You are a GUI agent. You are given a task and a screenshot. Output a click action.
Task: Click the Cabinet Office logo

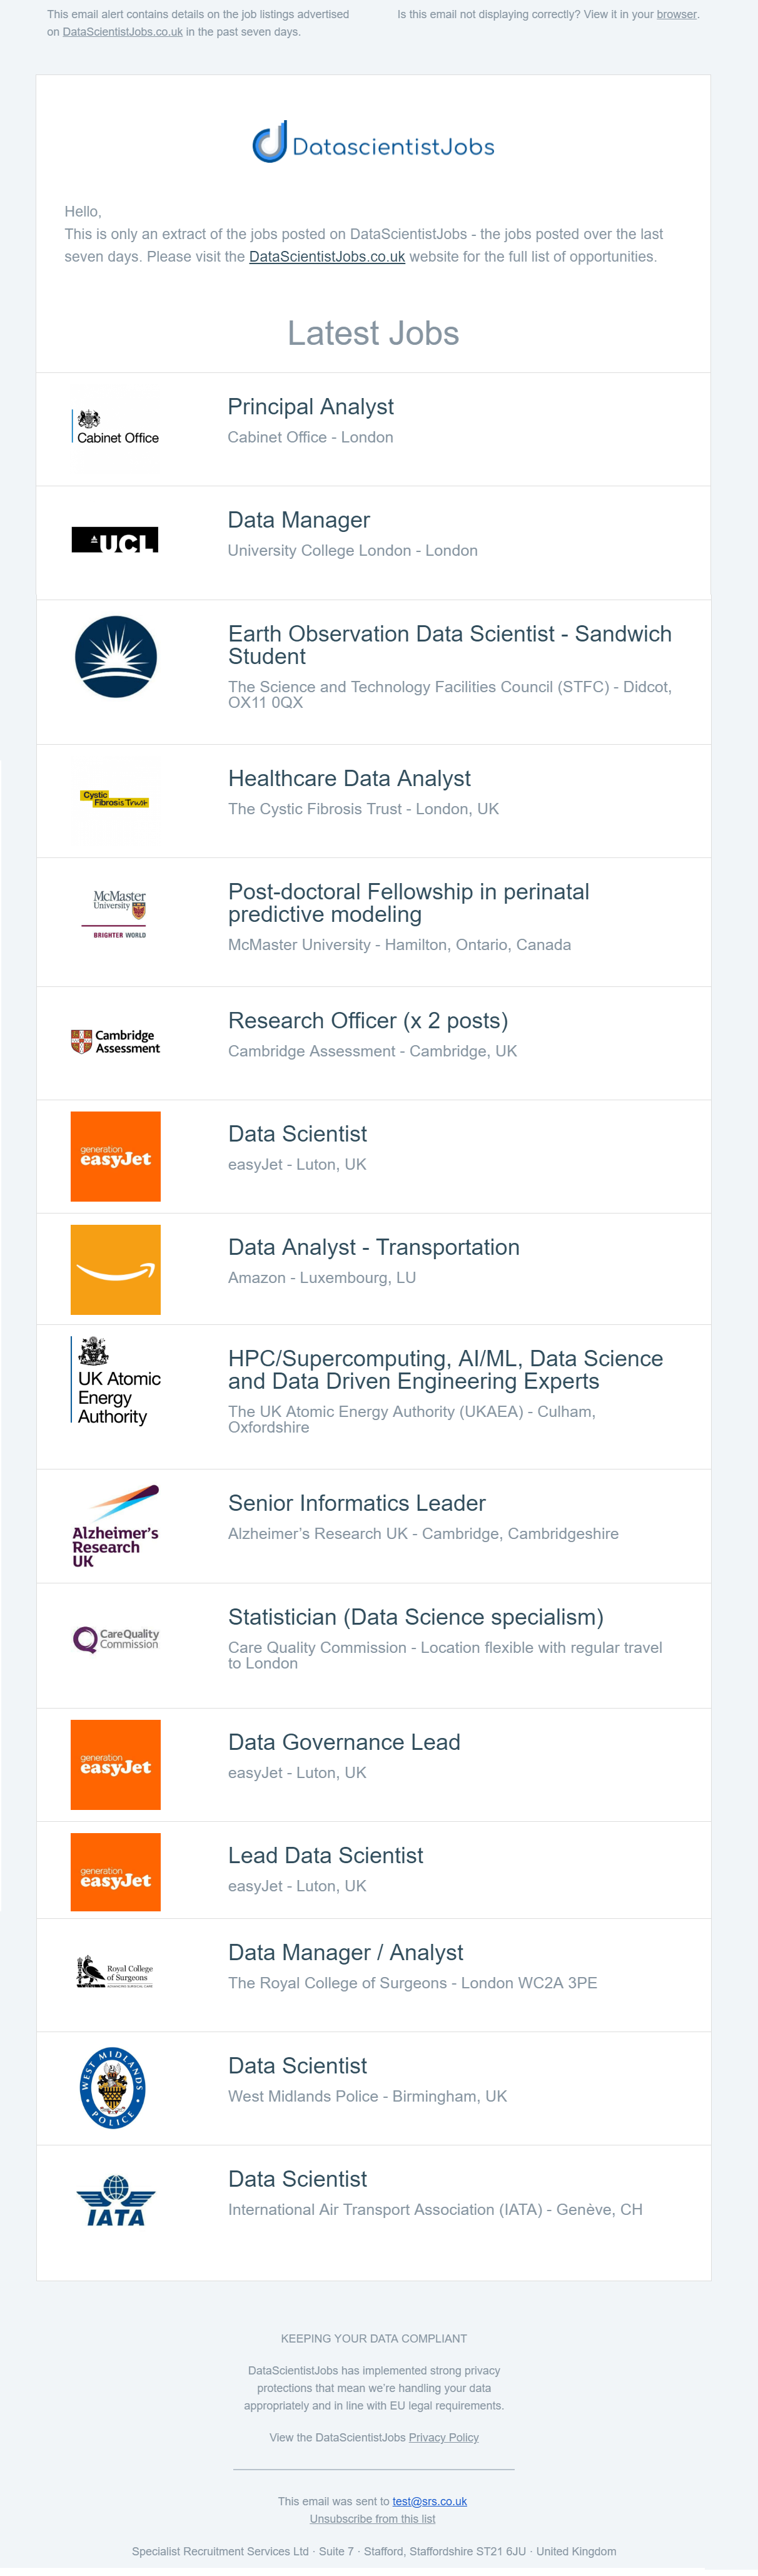[116, 428]
